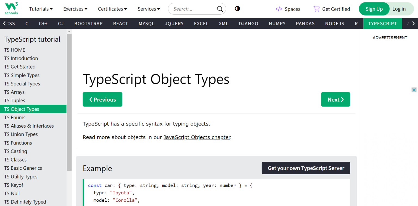This screenshot has width=418, height=206.
Task: Click the right chevron on the language bar
Action: coord(414,24)
